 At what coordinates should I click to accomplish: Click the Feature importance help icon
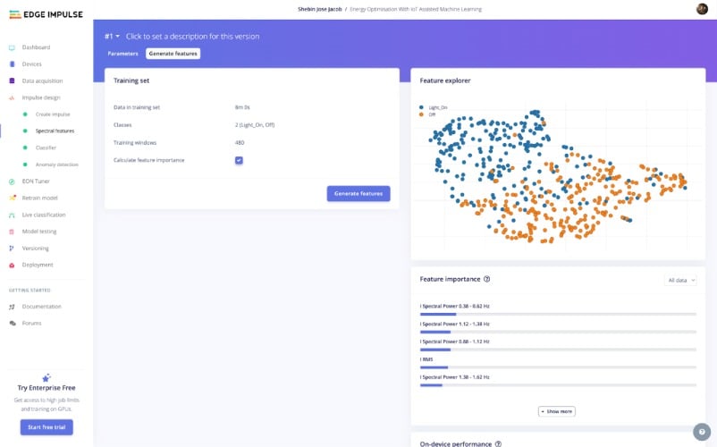tap(486, 279)
